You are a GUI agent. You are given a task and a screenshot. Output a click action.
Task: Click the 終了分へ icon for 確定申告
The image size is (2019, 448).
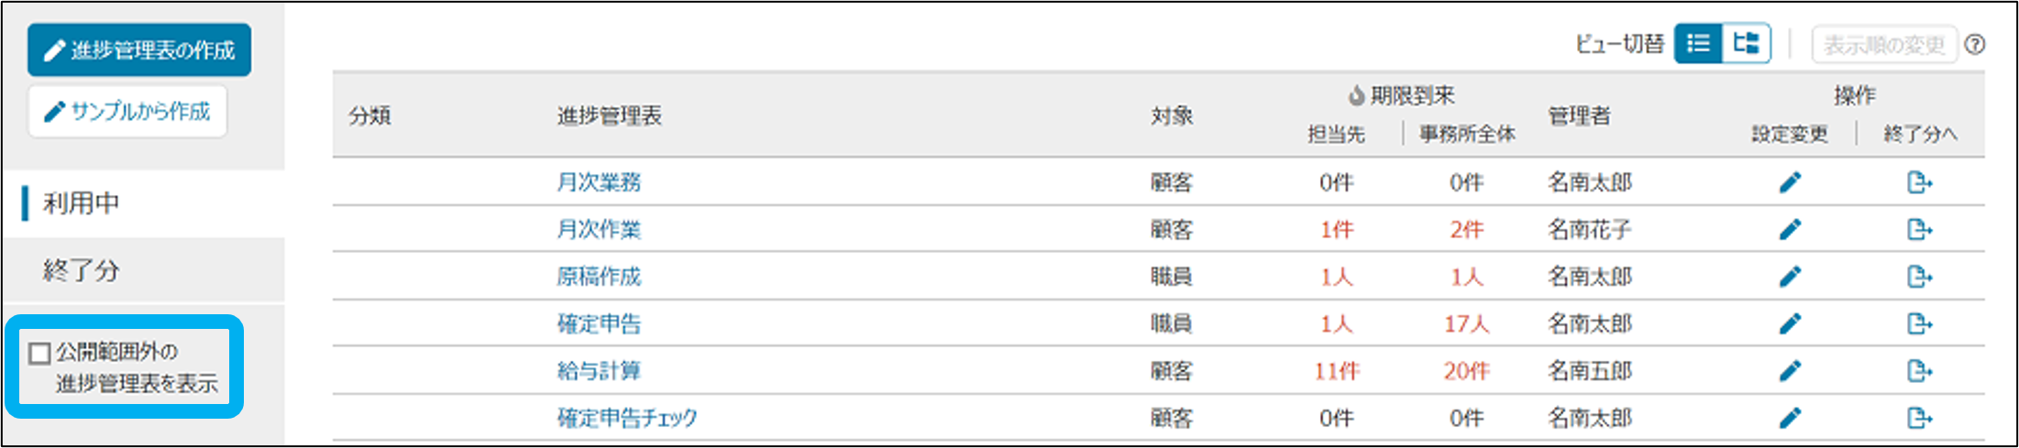pyautogui.click(x=1919, y=323)
